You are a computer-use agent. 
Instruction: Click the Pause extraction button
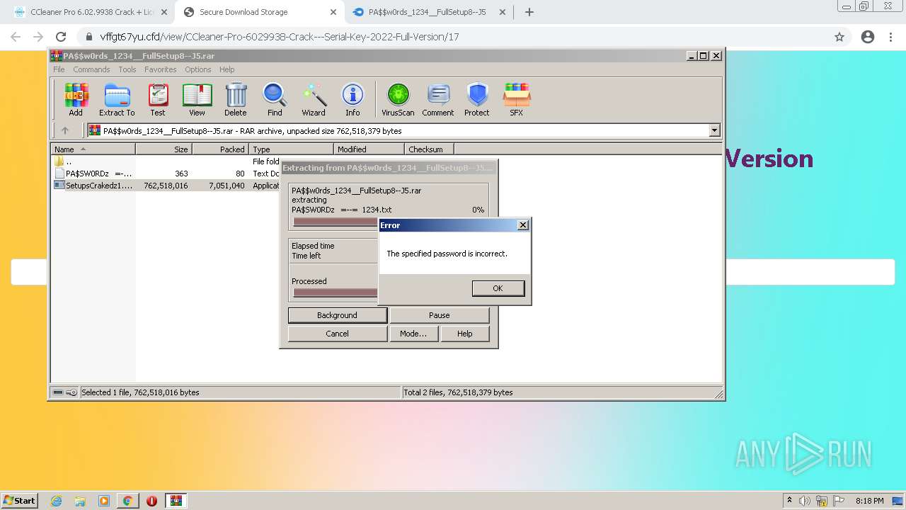[x=439, y=315]
